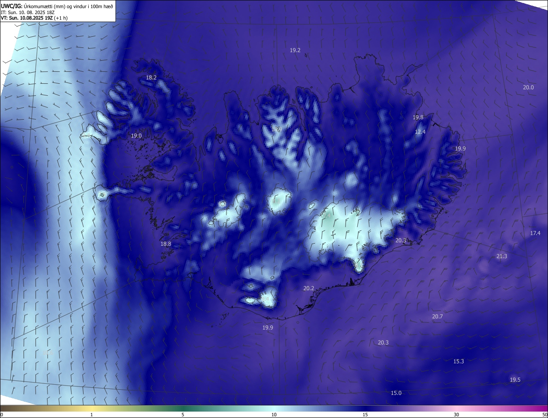The height and width of the screenshot is (418, 548).
Task: Click the 19.8 value in East Iceland
Action: pyautogui.click(x=418, y=117)
